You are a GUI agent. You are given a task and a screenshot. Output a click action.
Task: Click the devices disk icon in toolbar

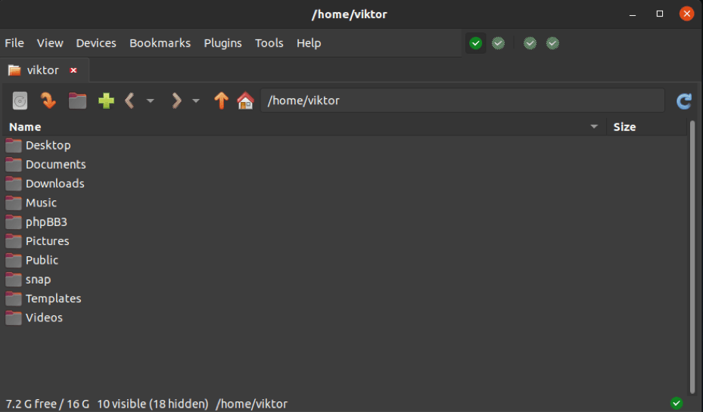click(20, 101)
